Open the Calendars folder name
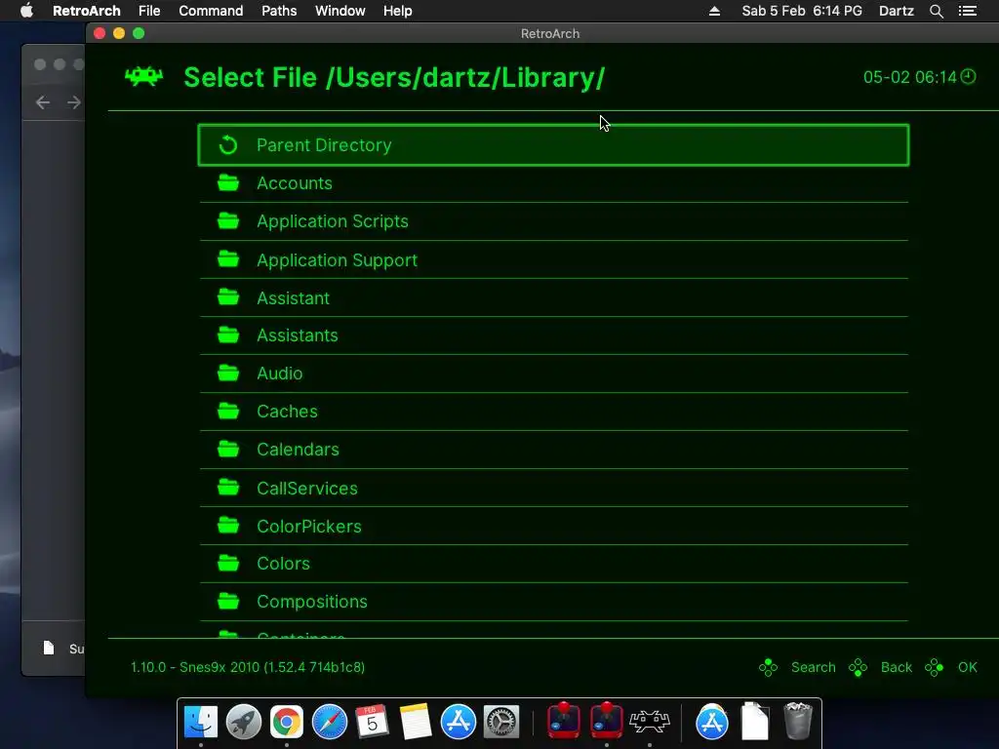Viewport: 999px width, 749px height. click(x=299, y=450)
